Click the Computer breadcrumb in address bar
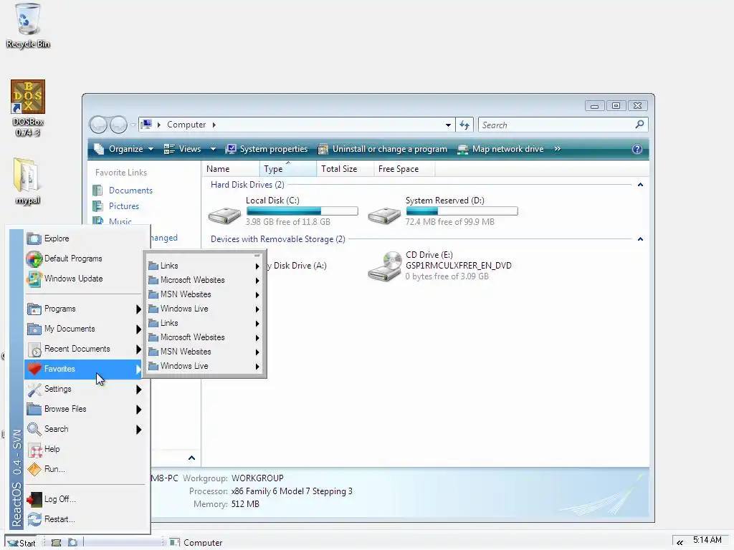Viewport: 734px width, 550px height. pyautogui.click(x=186, y=125)
